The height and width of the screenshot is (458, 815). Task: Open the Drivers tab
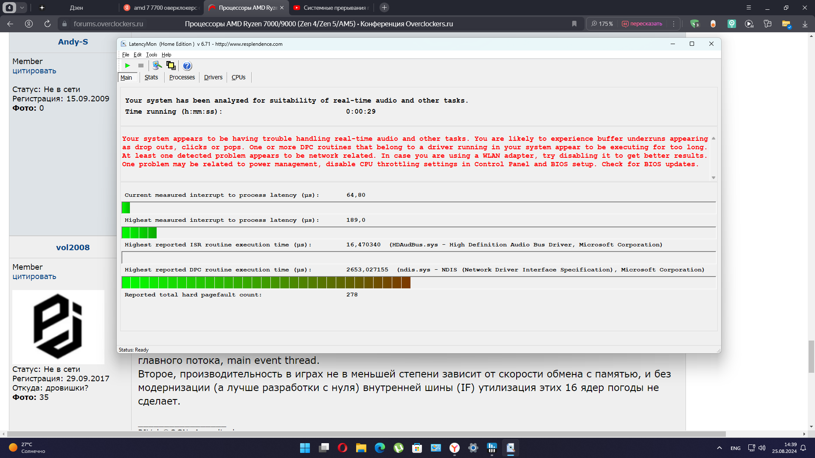pos(213,77)
